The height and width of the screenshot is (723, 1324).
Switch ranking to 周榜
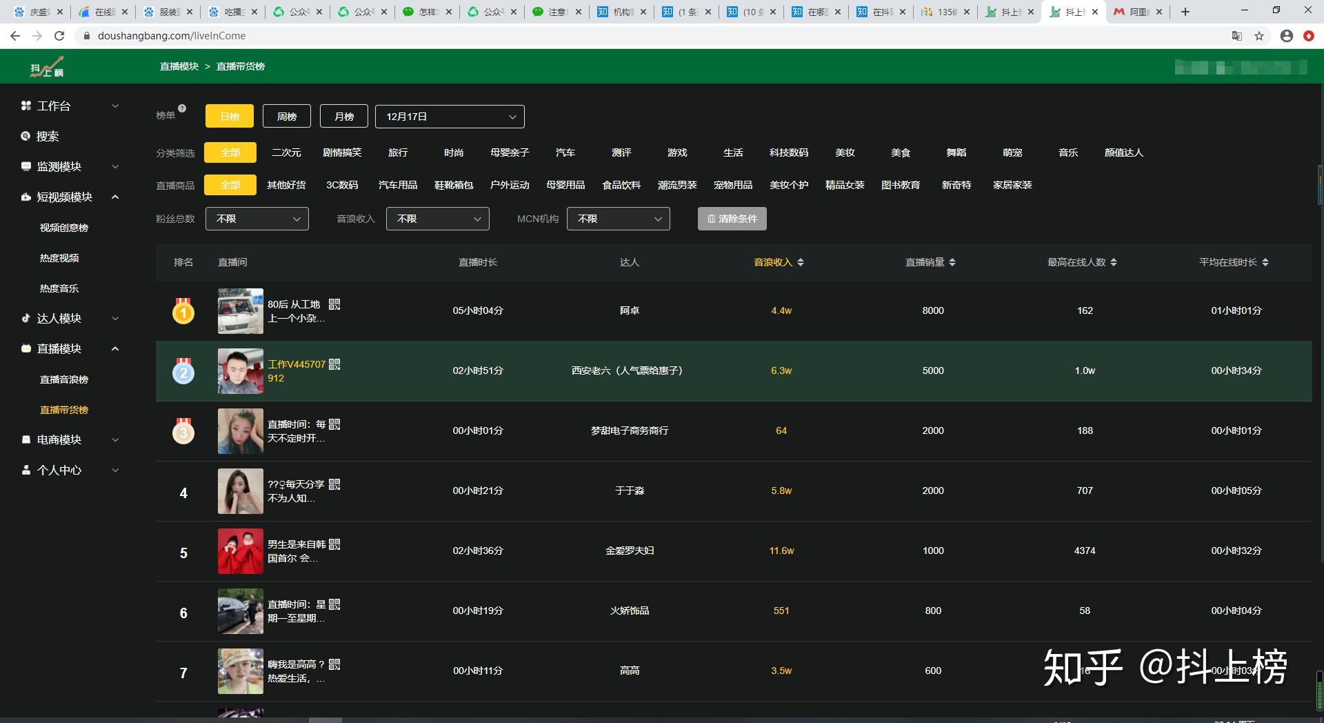[287, 117]
